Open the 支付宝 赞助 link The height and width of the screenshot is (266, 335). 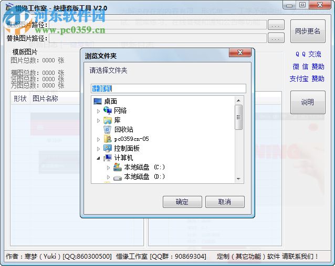(307, 79)
